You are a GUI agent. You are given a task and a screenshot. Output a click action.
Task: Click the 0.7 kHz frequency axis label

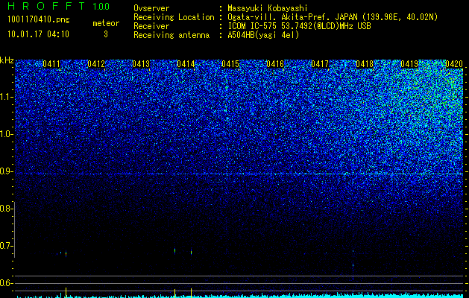point(7,246)
